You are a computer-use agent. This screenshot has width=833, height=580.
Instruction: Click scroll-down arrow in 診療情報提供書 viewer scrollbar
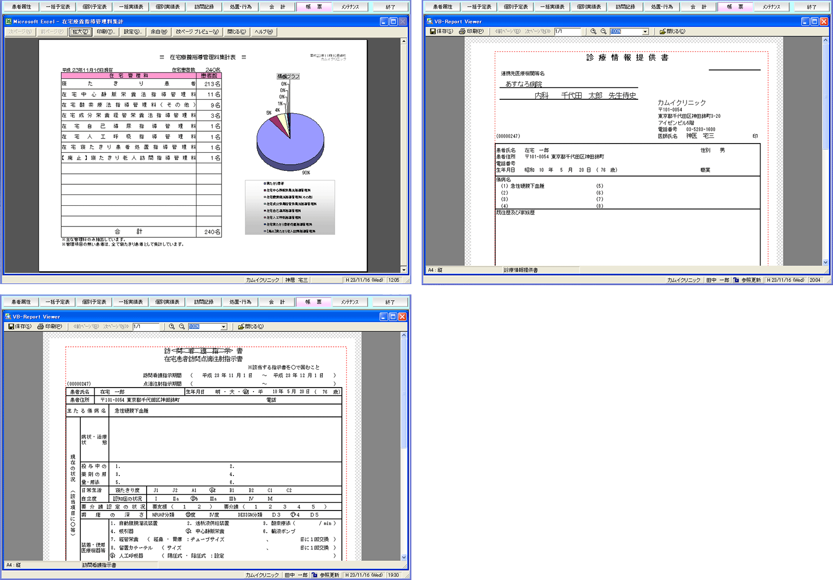click(x=825, y=262)
